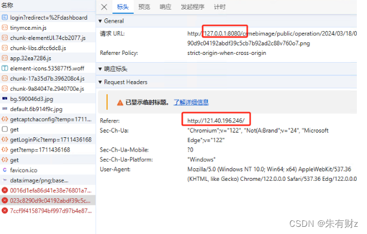Select the favicon.ico request
Image resolution: width=367 pixels, height=234 pixels.
coord(48,170)
